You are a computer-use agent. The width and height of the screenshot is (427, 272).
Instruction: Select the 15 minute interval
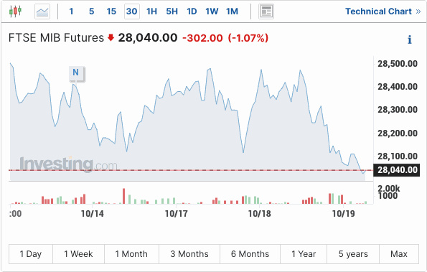click(x=111, y=11)
